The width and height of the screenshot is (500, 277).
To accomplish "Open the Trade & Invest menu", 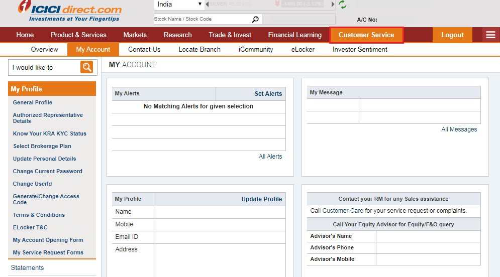I will tap(230, 35).
